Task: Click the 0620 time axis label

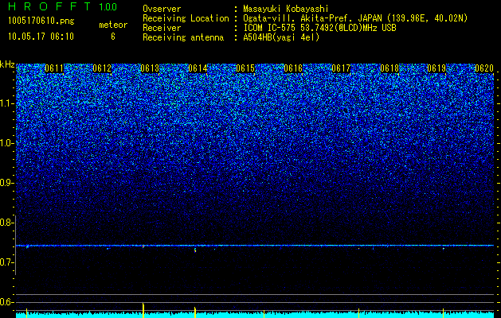Action: pos(484,68)
